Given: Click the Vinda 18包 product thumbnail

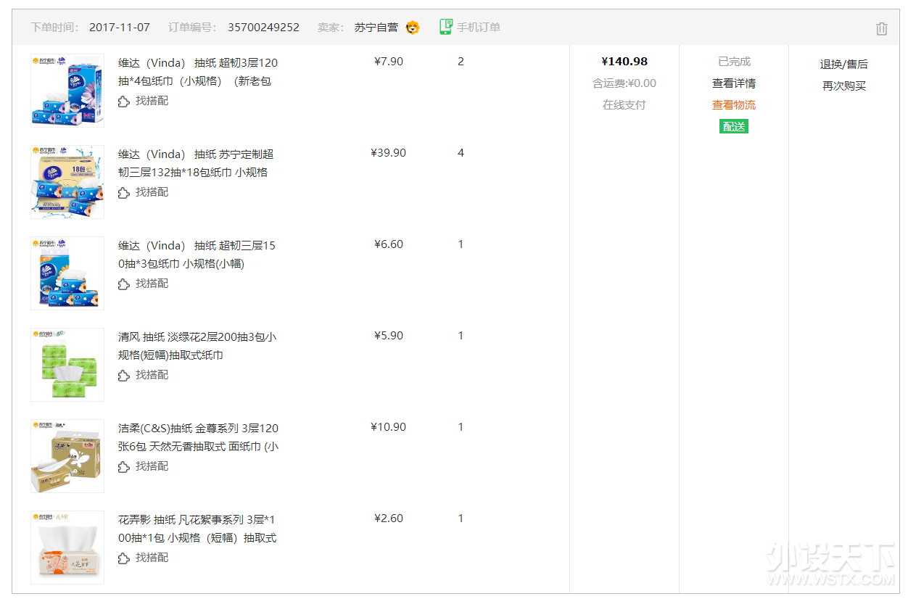Looking at the screenshot, I should [x=67, y=182].
